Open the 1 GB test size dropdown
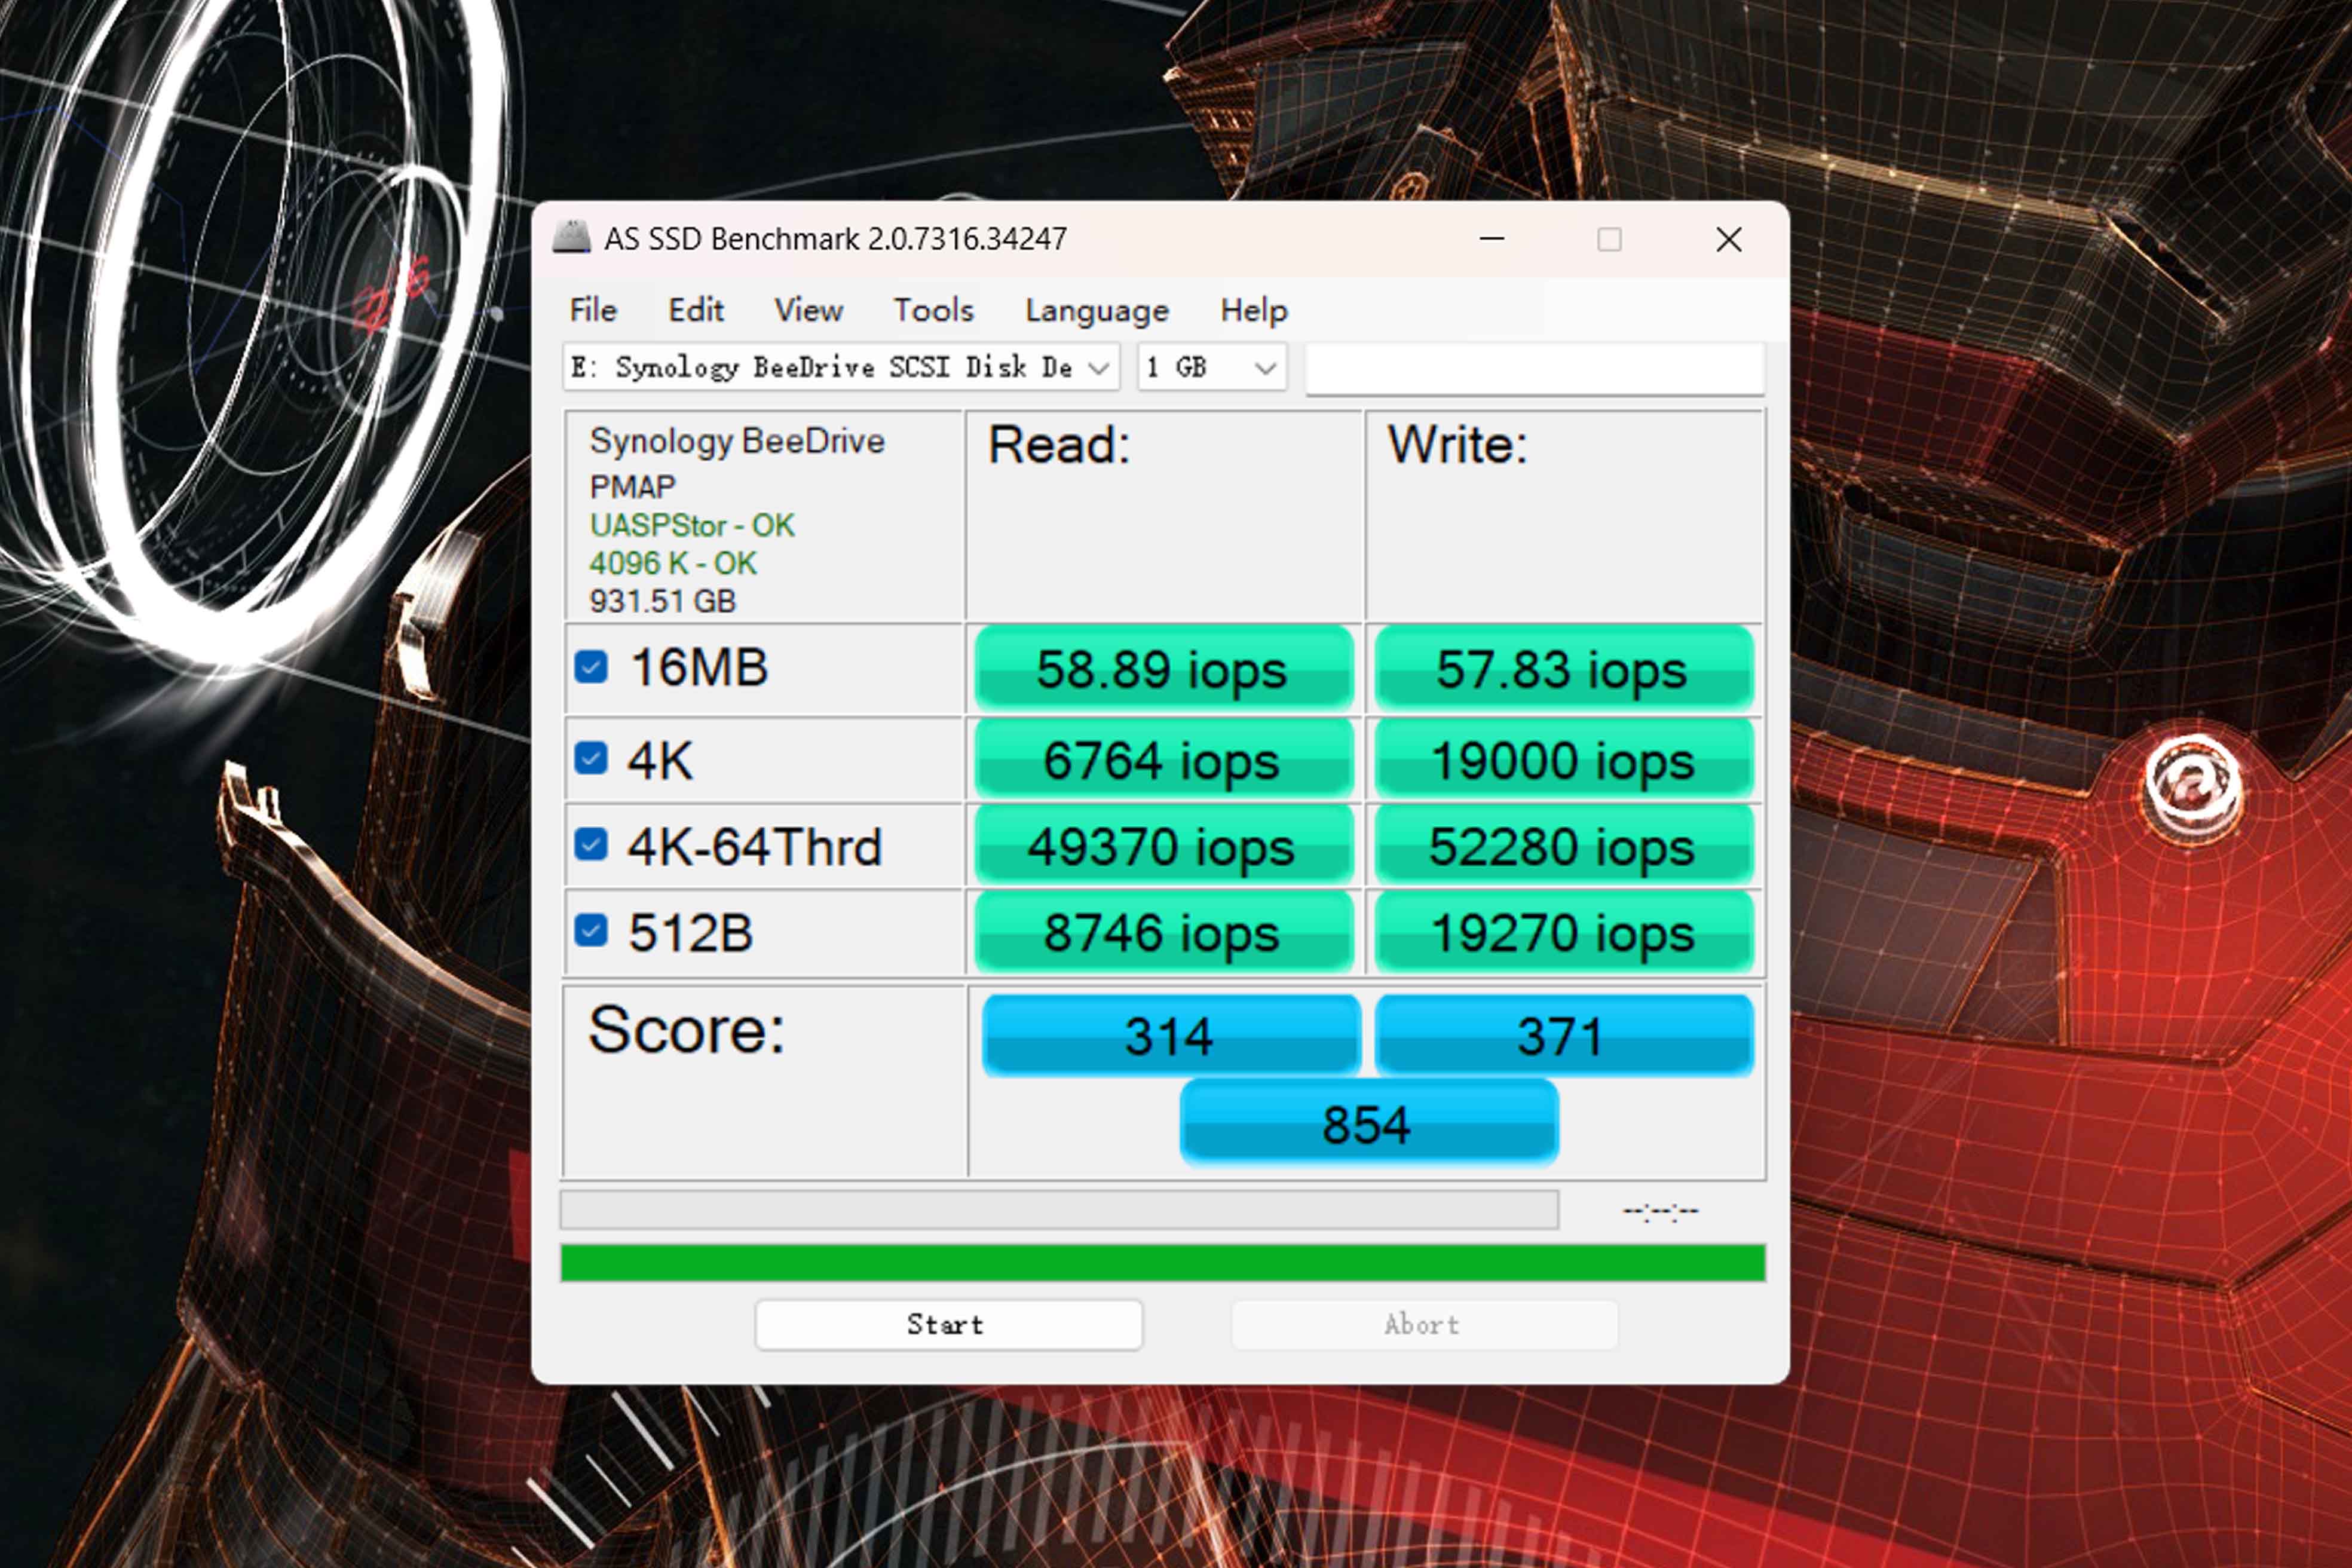Viewport: 2352px width, 1568px height. [1212, 367]
